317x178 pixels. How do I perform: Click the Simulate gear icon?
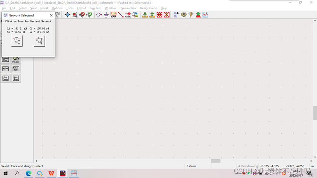(184, 15)
